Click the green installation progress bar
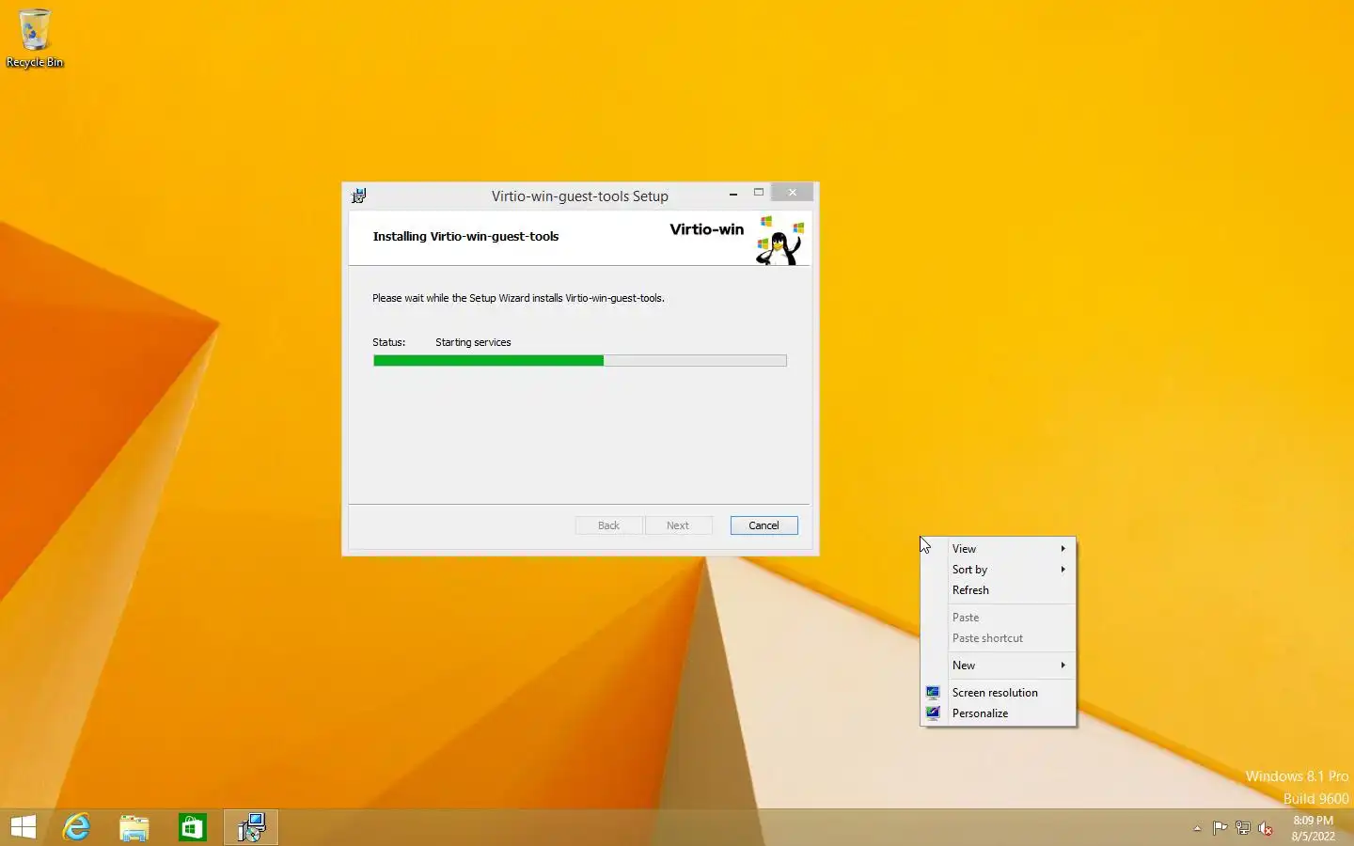Screen dimensions: 1354x846 (x=580, y=361)
